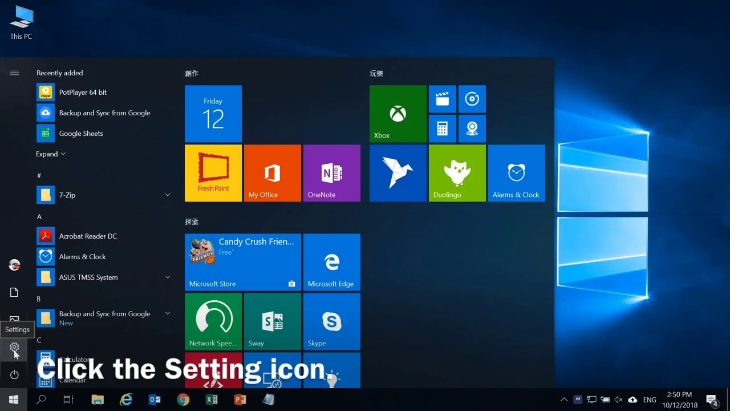Select the 玩樂 tile group header

pyautogui.click(x=376, y=74)
